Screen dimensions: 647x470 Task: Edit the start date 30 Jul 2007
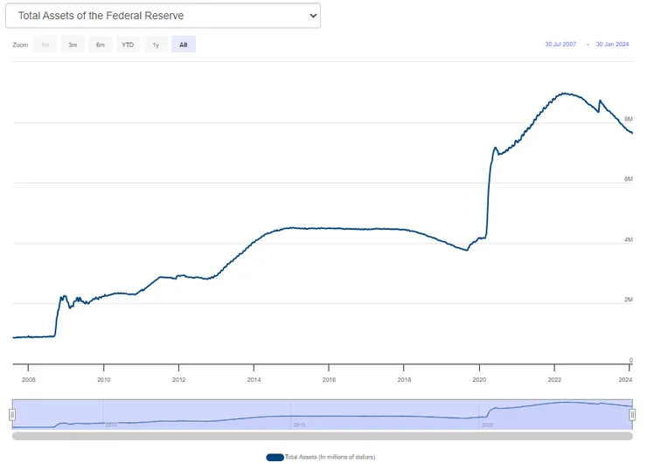(x=560, y=44)
